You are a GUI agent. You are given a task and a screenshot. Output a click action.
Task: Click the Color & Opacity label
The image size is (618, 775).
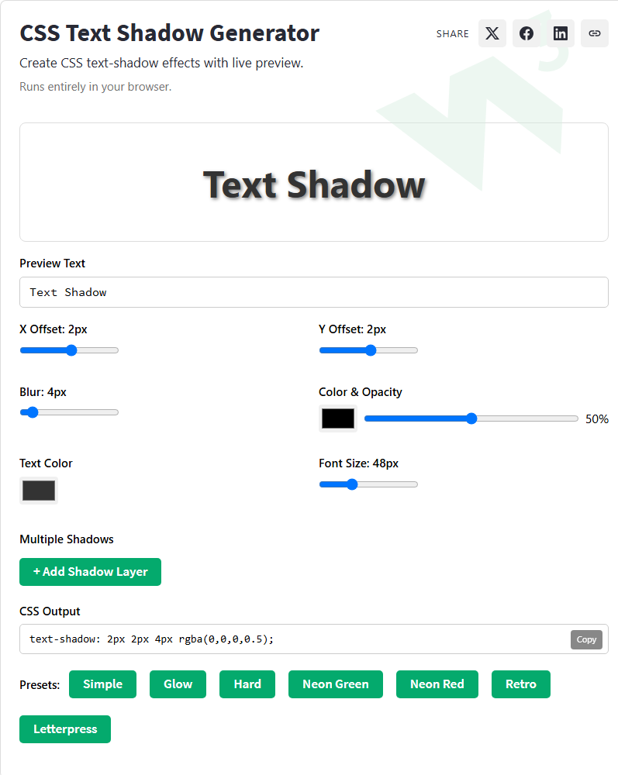[361, 392]
